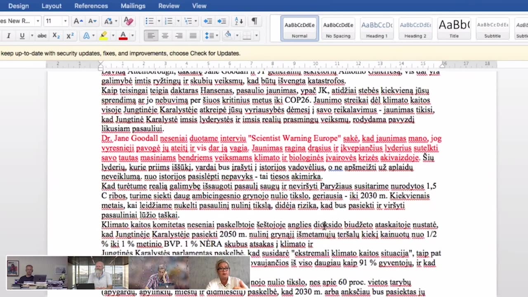Open the Design ribbon tab
Viewport: 528px width, 297px height.
coord(19,6)
